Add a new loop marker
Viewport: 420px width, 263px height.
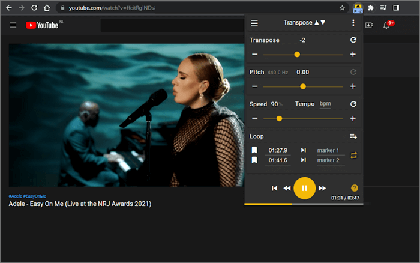click(353, 137)
